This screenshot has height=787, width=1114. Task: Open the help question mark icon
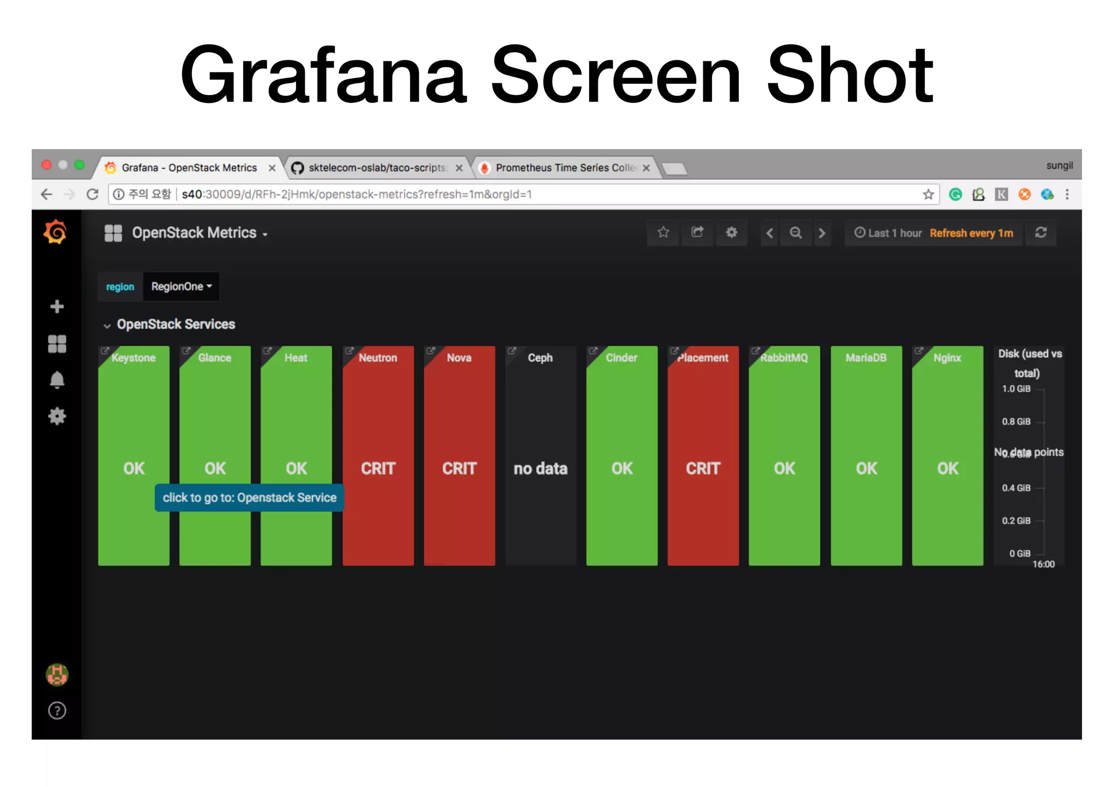pyautogui.click(x=57, y=711)
